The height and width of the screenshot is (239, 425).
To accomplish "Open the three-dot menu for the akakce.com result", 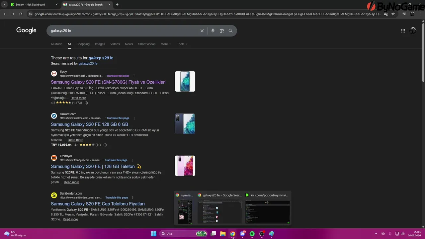I will tap(134, 118).
